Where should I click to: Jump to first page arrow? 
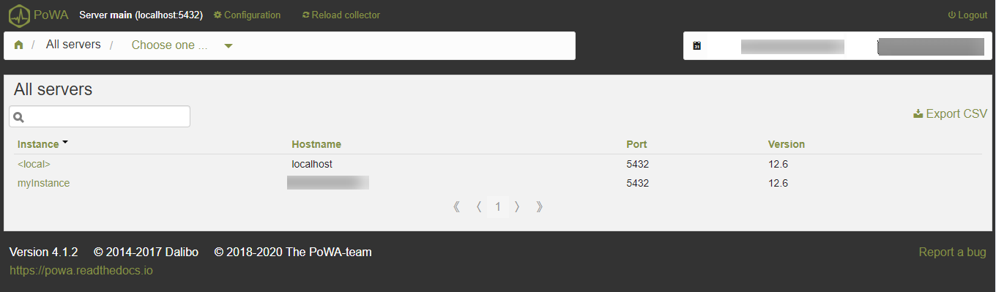pos(457,207)
